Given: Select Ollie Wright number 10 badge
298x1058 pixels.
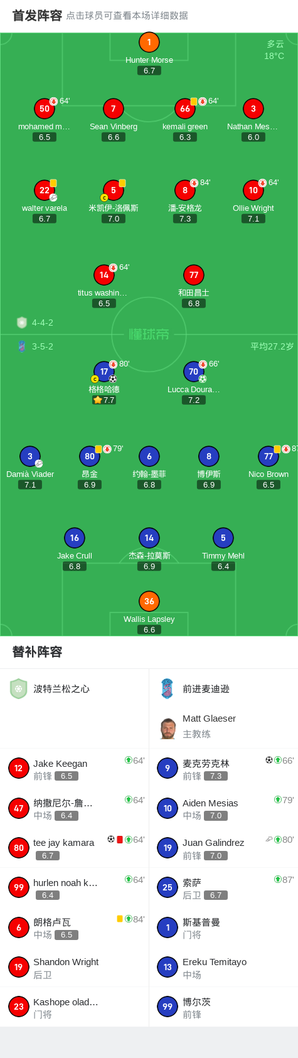Looking at the screenshot, I should tap(253, 190).
